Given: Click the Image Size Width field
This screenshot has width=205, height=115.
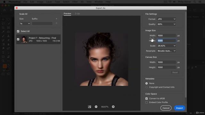Looking at the screenshot, I should (167, 35).
